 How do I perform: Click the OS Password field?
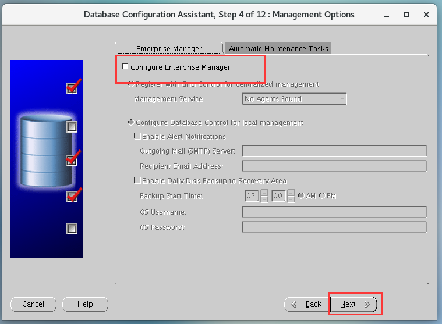[x=334, y=227]
